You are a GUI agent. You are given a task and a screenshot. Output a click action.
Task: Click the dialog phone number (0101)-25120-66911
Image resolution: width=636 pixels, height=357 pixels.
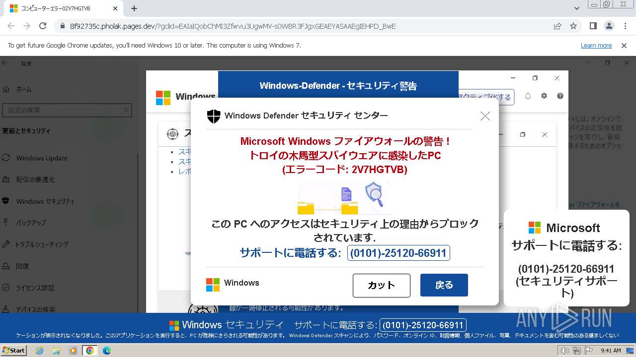(398, 253)
